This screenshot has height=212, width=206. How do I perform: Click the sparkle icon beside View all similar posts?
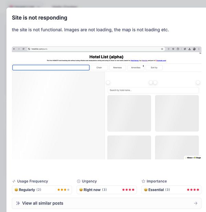pos(18,203)
